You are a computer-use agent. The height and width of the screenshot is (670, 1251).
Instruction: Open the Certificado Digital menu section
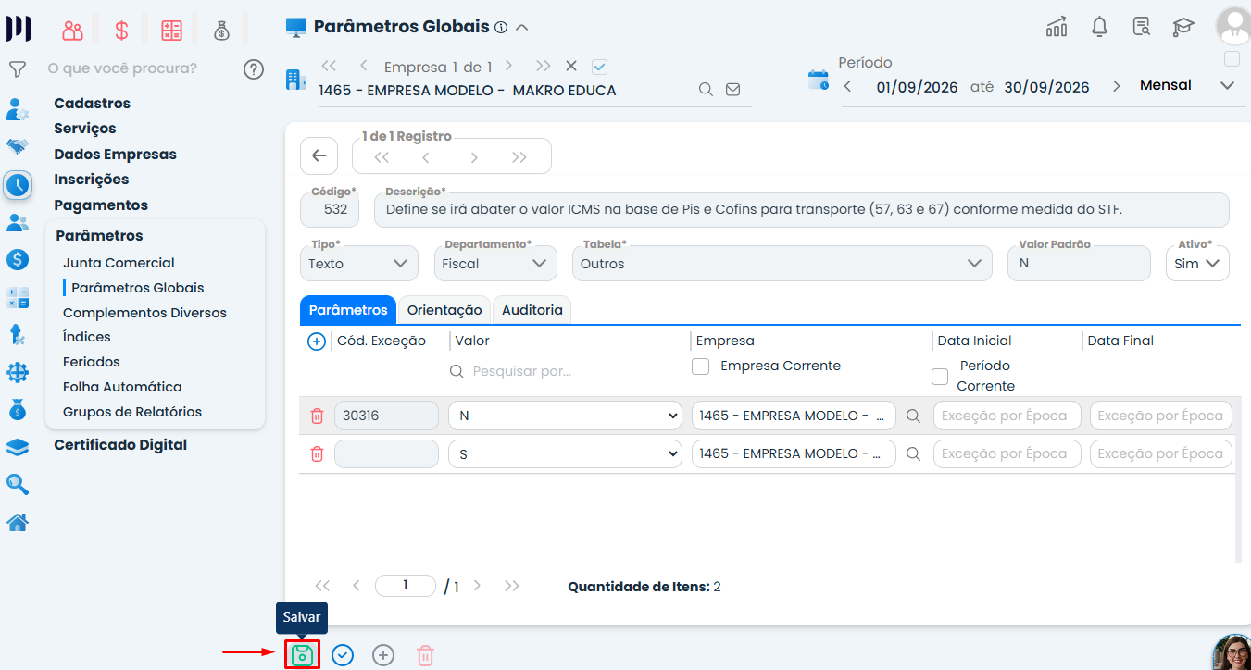(120, 445)
